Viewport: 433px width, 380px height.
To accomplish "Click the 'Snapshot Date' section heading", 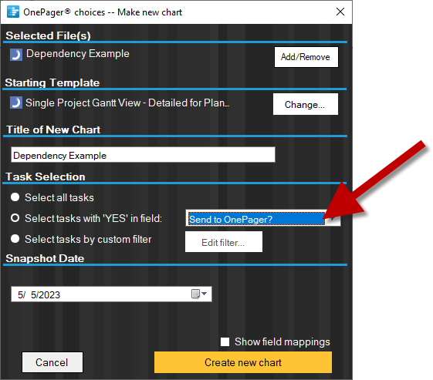I will point(45,258).
